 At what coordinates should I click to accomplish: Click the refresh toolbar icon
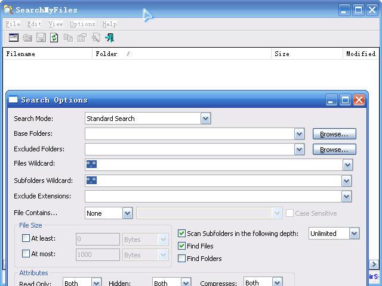54,38
